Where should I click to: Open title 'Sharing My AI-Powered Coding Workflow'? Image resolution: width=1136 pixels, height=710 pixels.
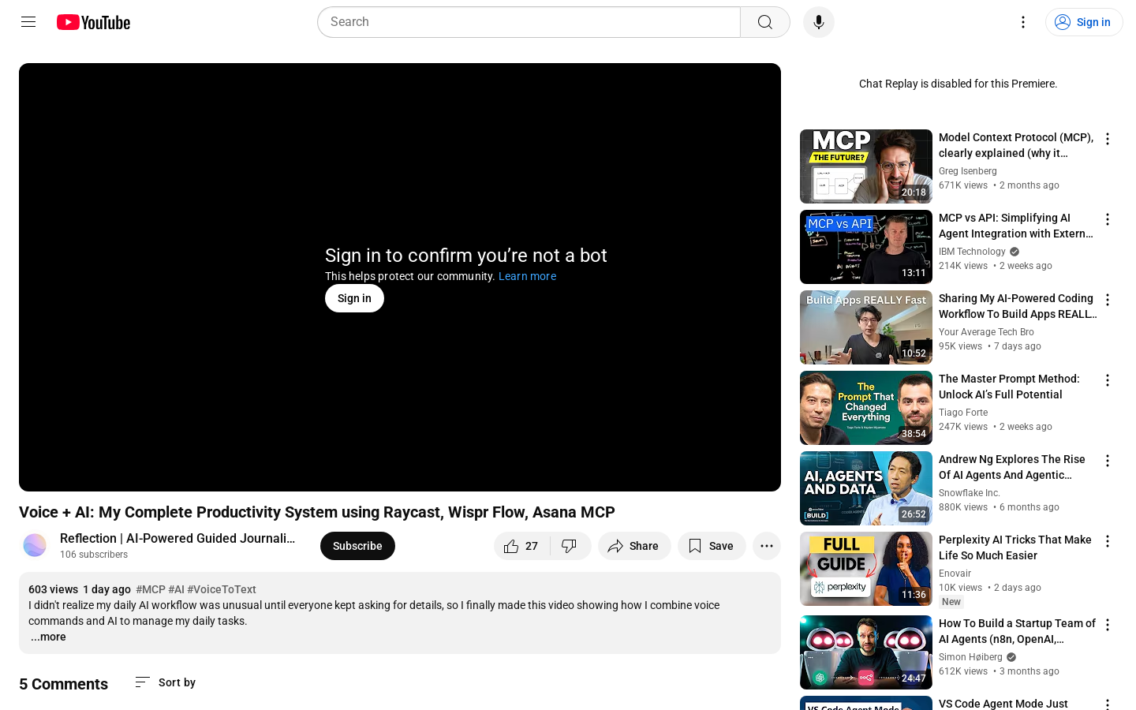(x=1018, y=306)
